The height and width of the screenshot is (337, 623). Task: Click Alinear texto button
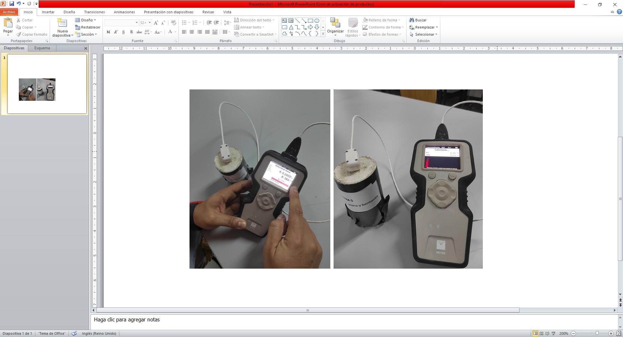(249, 27)
